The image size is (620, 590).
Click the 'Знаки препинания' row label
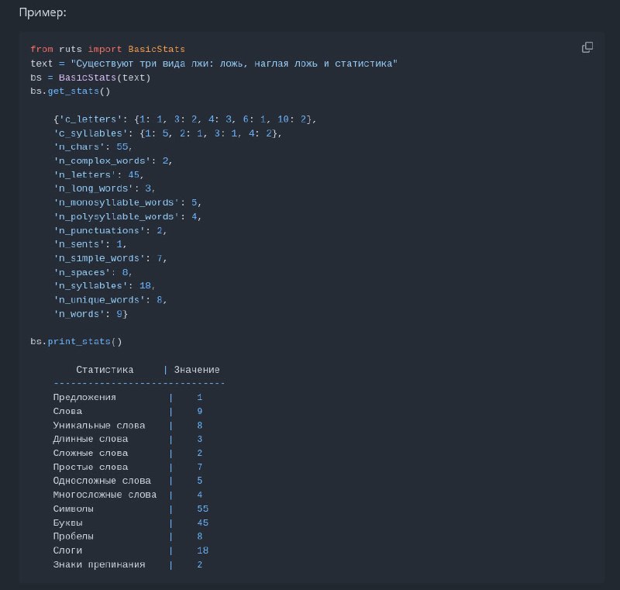pos(99,564)
